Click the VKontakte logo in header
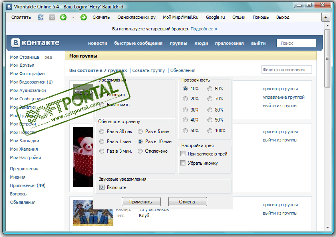336x237 pixels. tap(35, 43)
